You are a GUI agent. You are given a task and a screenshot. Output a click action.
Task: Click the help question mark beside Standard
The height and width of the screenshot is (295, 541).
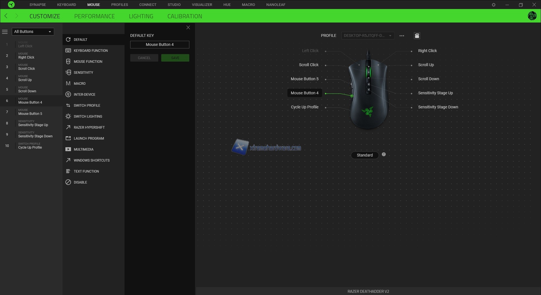383,155
